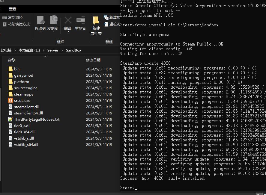Click the force_install_dir E:\Server\SandBox line
The width and height of the screenshot is (266, 195).
pos(169,25)
